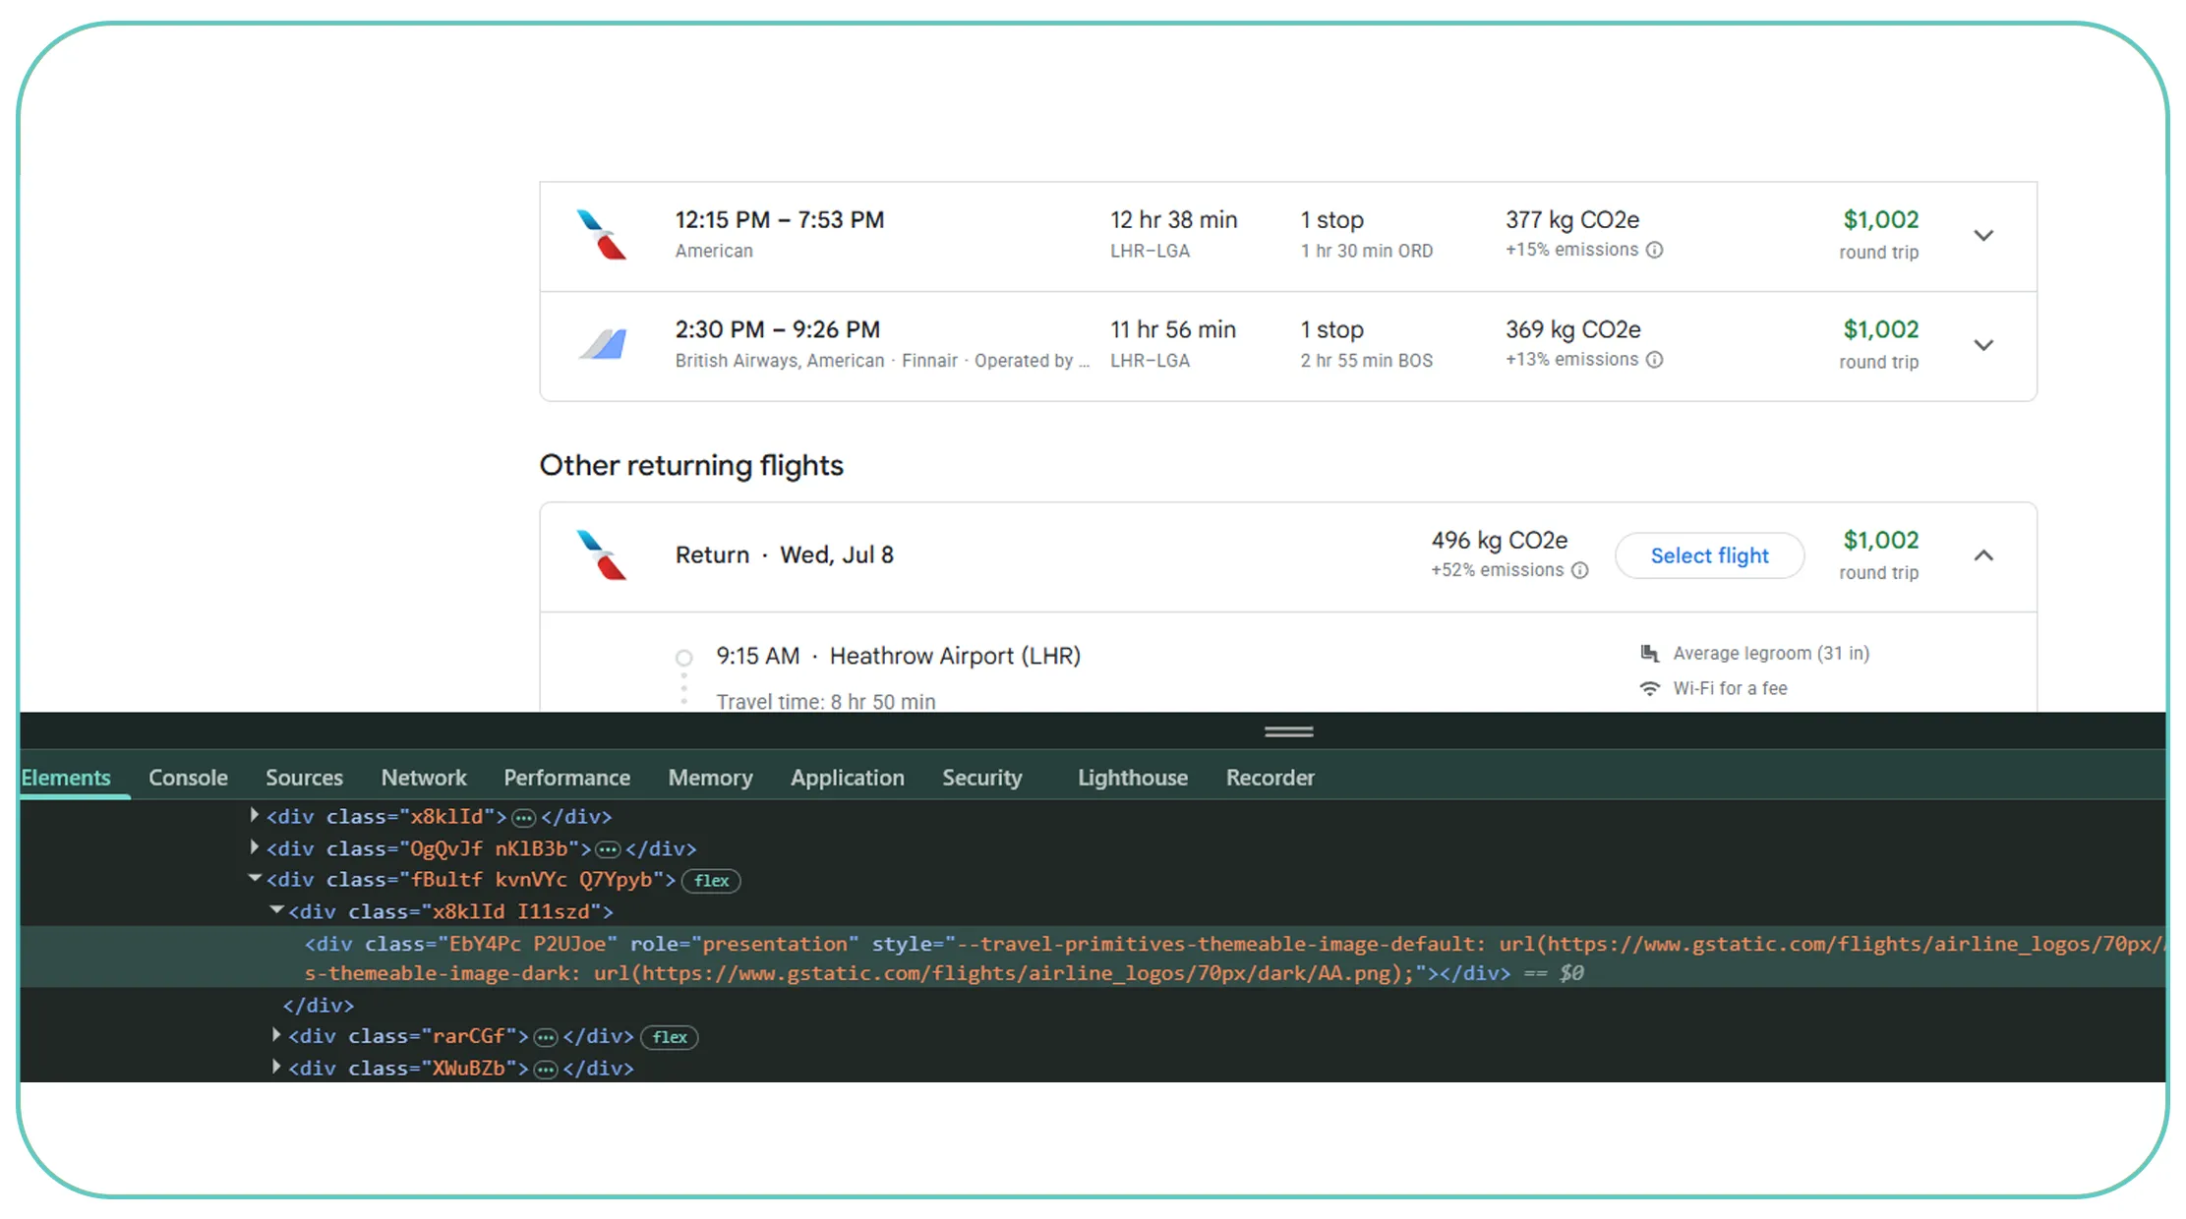Expand the div class XWuBZb node
Screen dimensions: 2186x1219
[x=276, y=1067]
